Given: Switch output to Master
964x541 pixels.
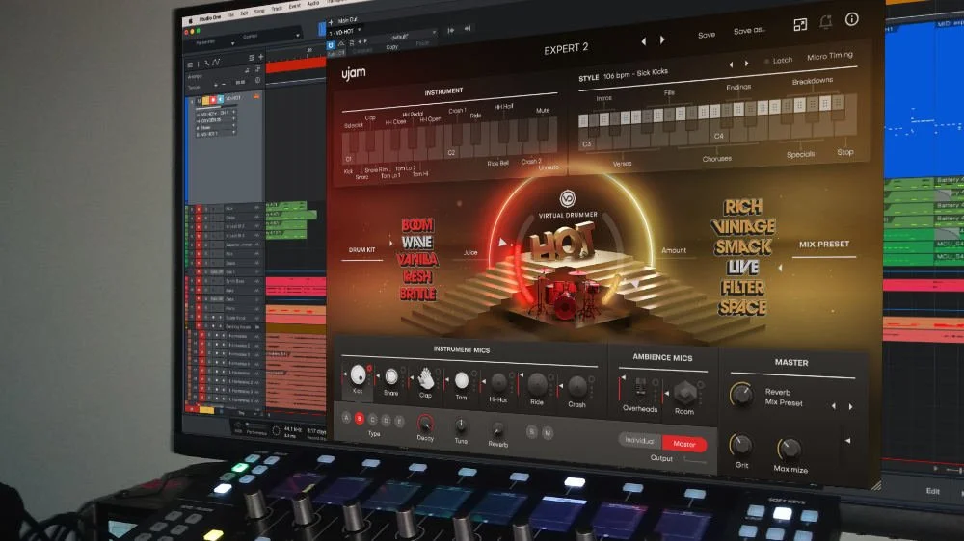Looking at the screenshot, I should coord(683,444).
